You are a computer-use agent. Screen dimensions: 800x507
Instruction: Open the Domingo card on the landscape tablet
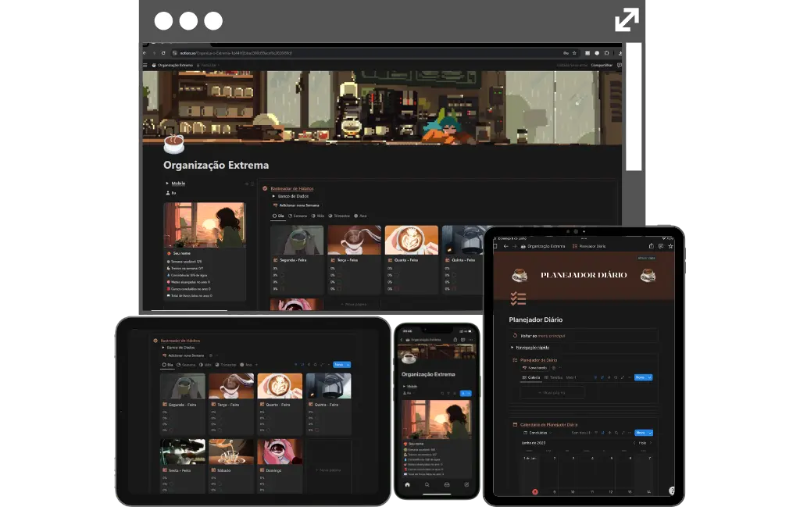point(280,465)
